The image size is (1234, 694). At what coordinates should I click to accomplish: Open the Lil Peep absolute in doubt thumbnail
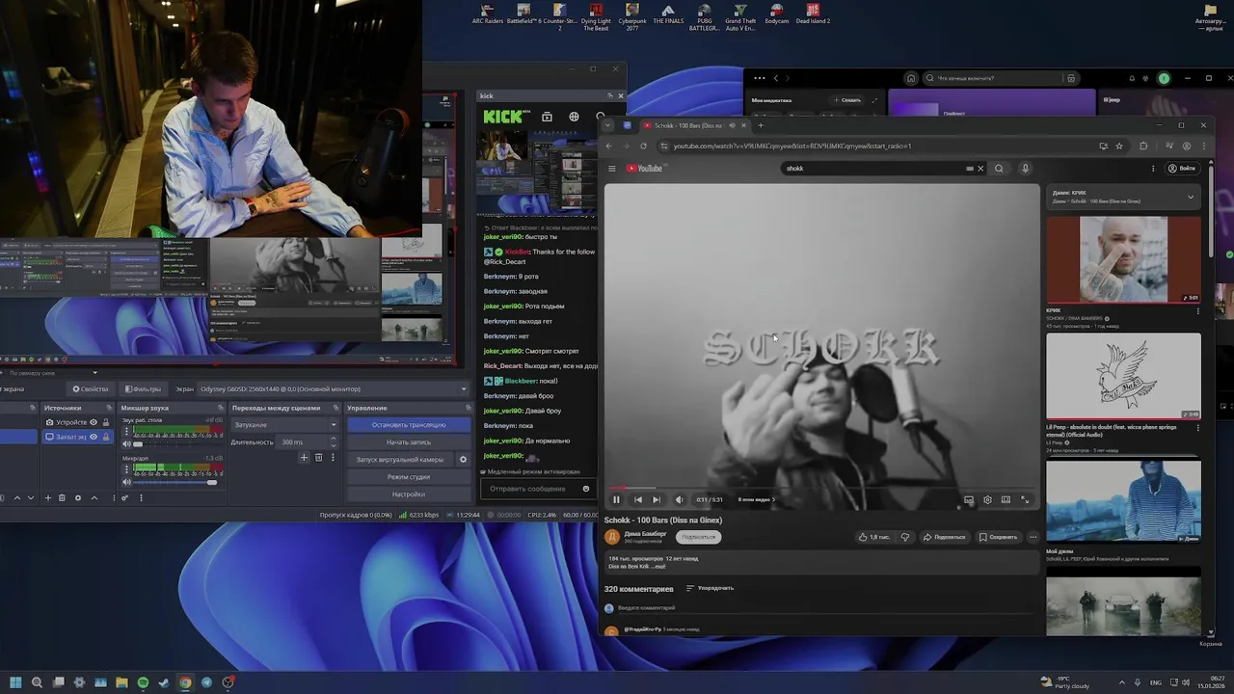pyautogui.click(x=1124, y=377)
